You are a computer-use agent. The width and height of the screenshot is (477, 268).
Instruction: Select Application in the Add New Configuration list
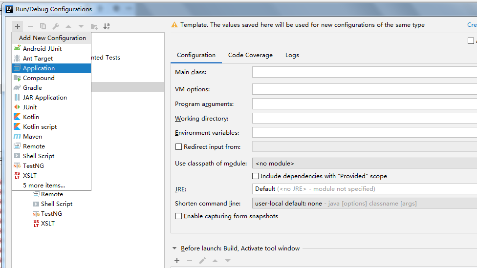[x=51, y=68]
